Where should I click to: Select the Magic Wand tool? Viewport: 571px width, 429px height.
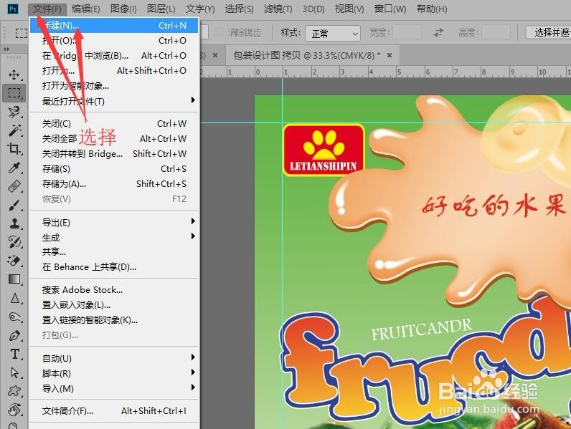coord(14,130)
